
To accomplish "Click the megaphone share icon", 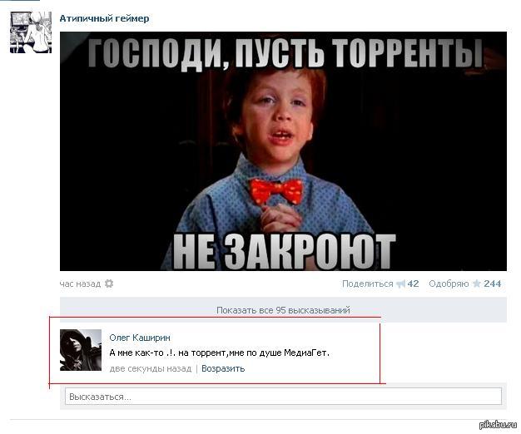I will 401,284.
